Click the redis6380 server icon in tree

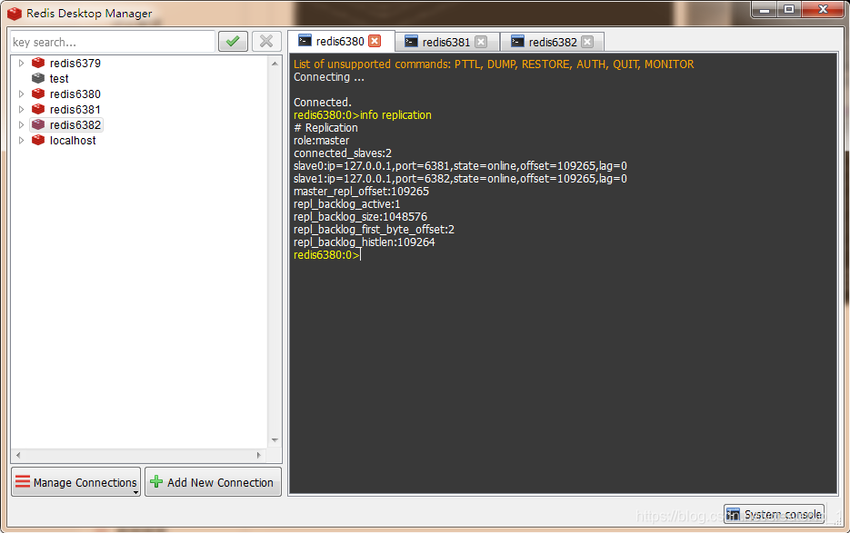tap(38, 94)
